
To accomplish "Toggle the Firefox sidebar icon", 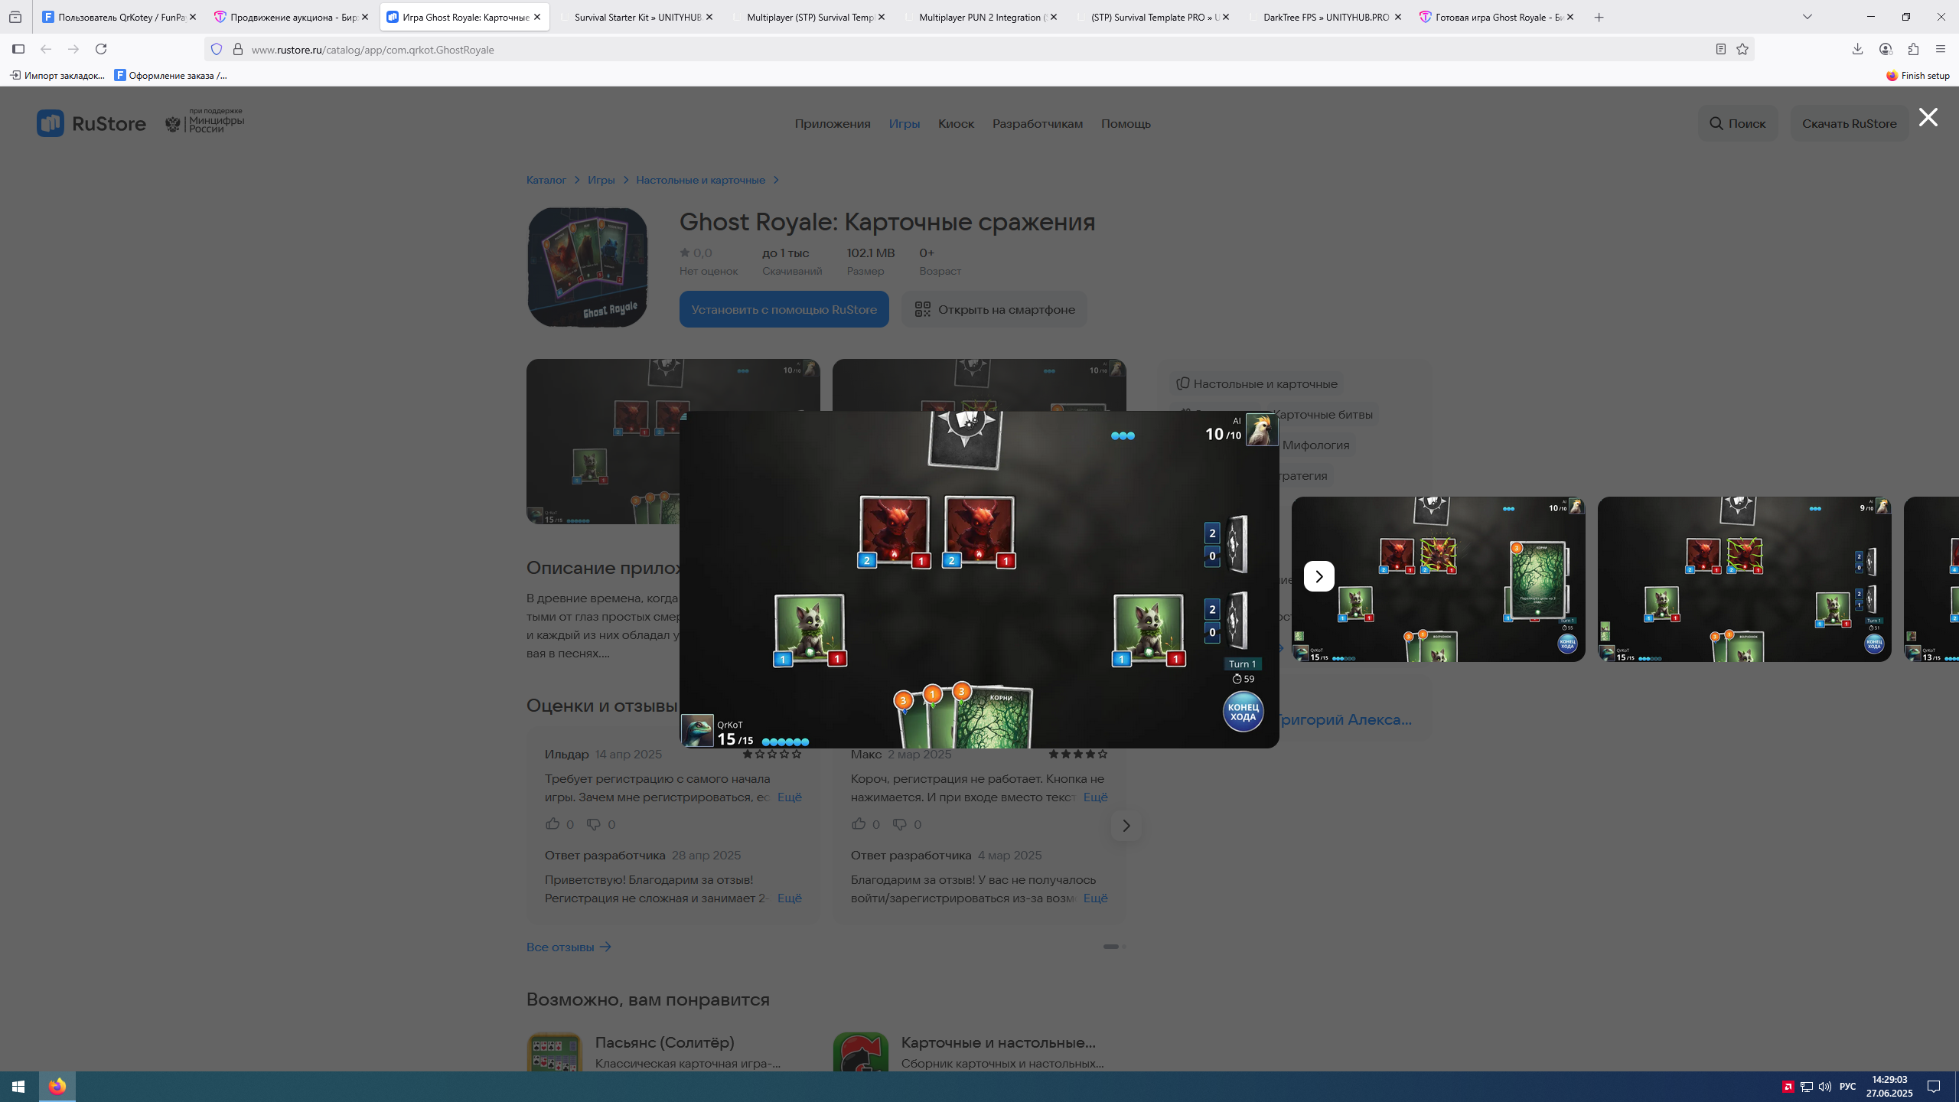I will pyautogui.click(x=18, y=49).
